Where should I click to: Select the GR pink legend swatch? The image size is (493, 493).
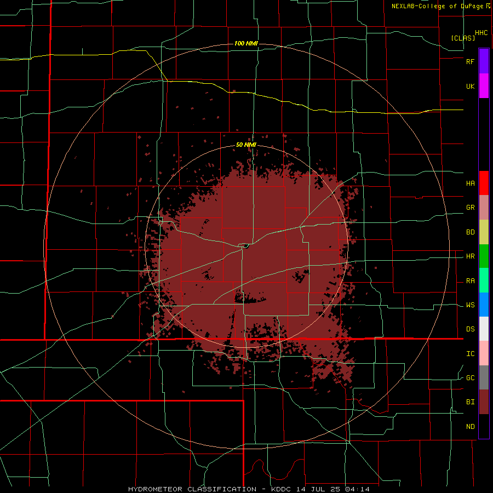(x=484, y=208)
